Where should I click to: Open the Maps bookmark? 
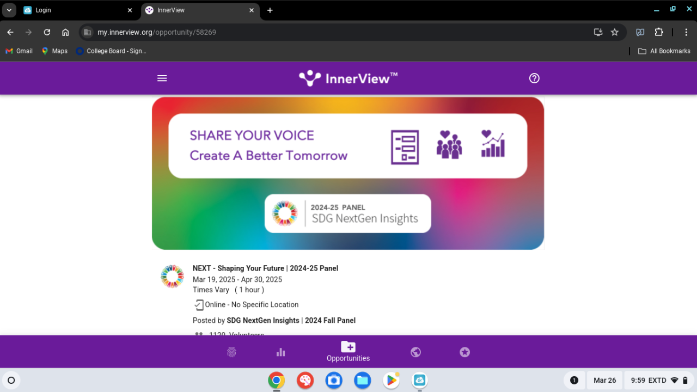[x=54, y=51]
